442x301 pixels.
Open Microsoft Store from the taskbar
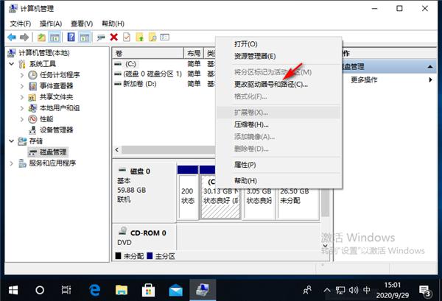point(148,290)
